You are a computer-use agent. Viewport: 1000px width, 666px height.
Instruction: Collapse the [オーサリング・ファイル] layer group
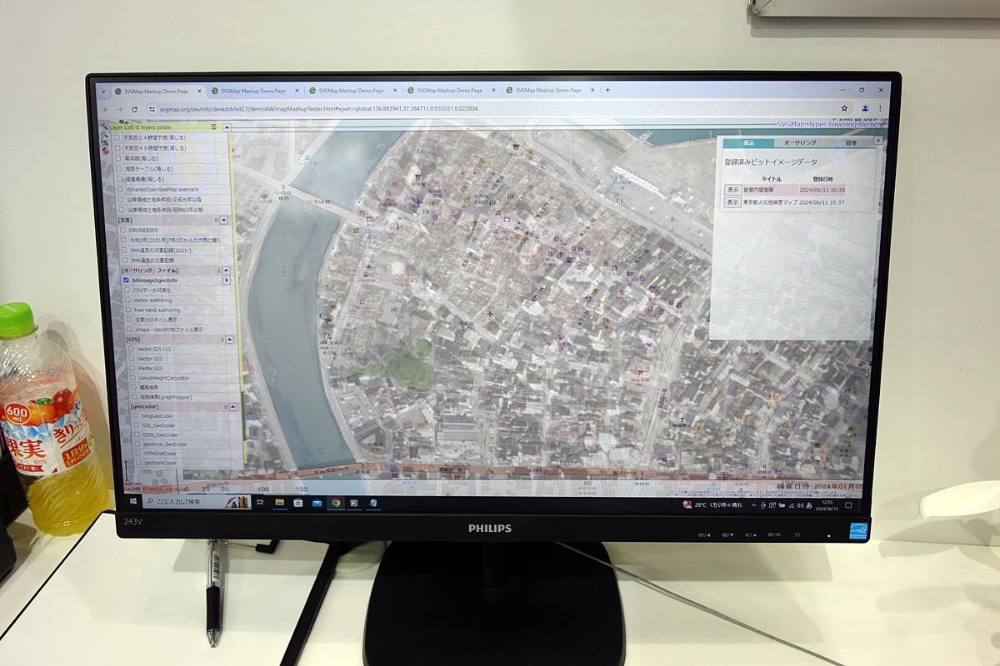(227, 271)
